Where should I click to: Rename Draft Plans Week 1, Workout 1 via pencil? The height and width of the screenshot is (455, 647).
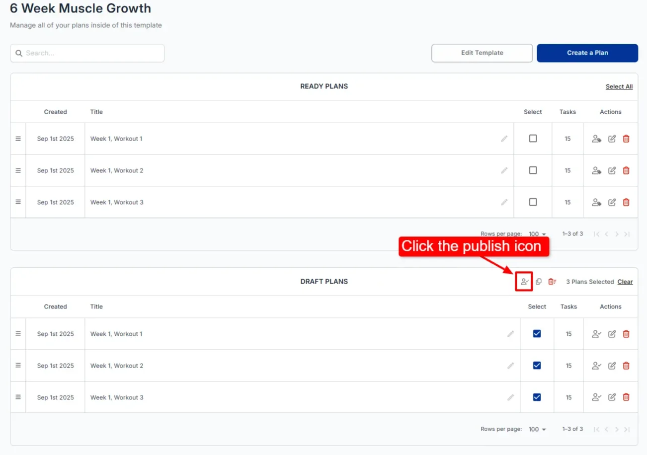point(510,334)
